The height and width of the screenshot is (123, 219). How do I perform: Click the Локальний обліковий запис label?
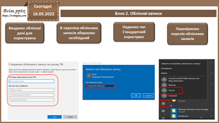pyautogui.click(x=103, y=77)
